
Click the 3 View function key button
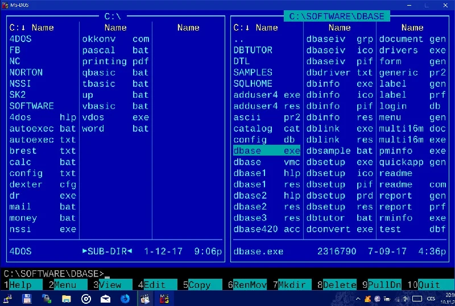(x=112, y=285)
